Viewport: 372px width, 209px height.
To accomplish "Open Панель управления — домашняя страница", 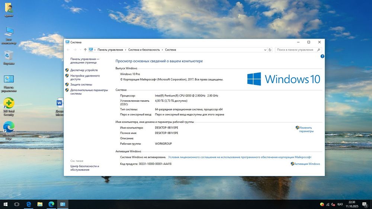I will click(85, 61).
